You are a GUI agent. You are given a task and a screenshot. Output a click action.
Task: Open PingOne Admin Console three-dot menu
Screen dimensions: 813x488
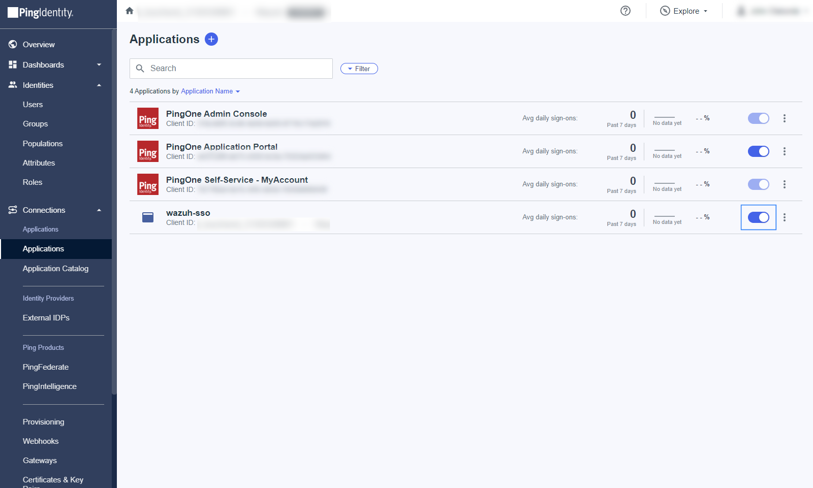(x=785, y=118)
